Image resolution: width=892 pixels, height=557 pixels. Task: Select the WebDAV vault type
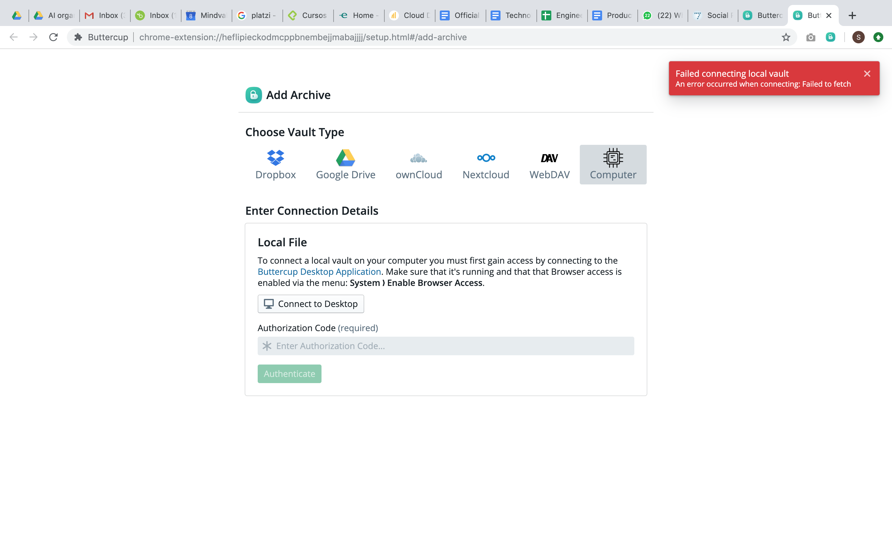click(549, 165)
